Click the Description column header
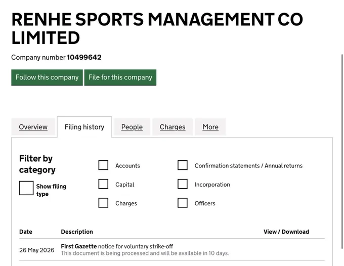Viewport: 344px width, 266px height. (x=77, y=232)
